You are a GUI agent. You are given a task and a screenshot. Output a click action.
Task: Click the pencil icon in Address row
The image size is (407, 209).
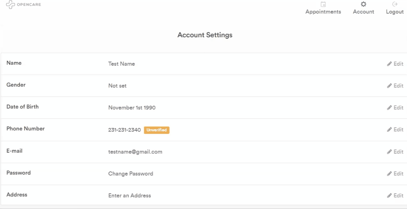(x=389, y=196)
